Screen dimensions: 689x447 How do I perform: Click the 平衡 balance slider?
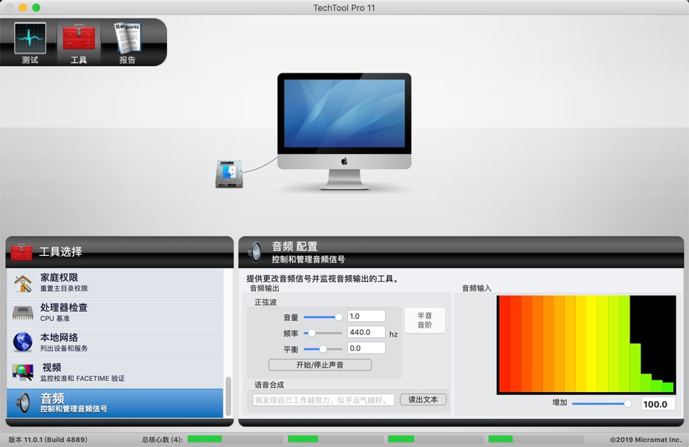(x=323, y=349)
